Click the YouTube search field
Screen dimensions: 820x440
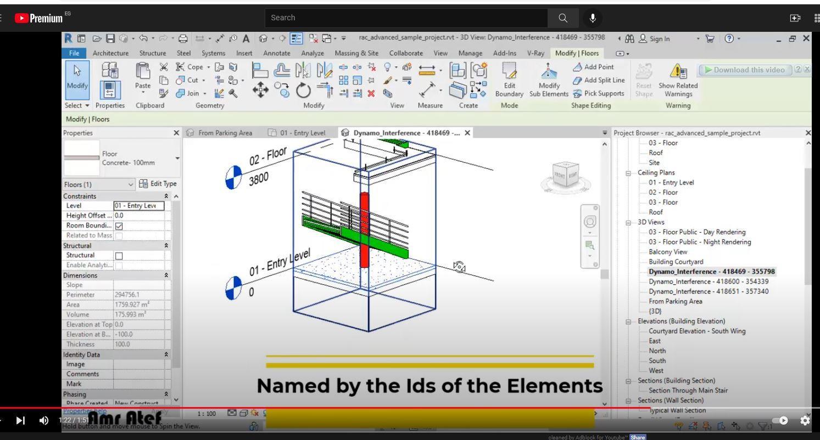click(x=406, y=18)
